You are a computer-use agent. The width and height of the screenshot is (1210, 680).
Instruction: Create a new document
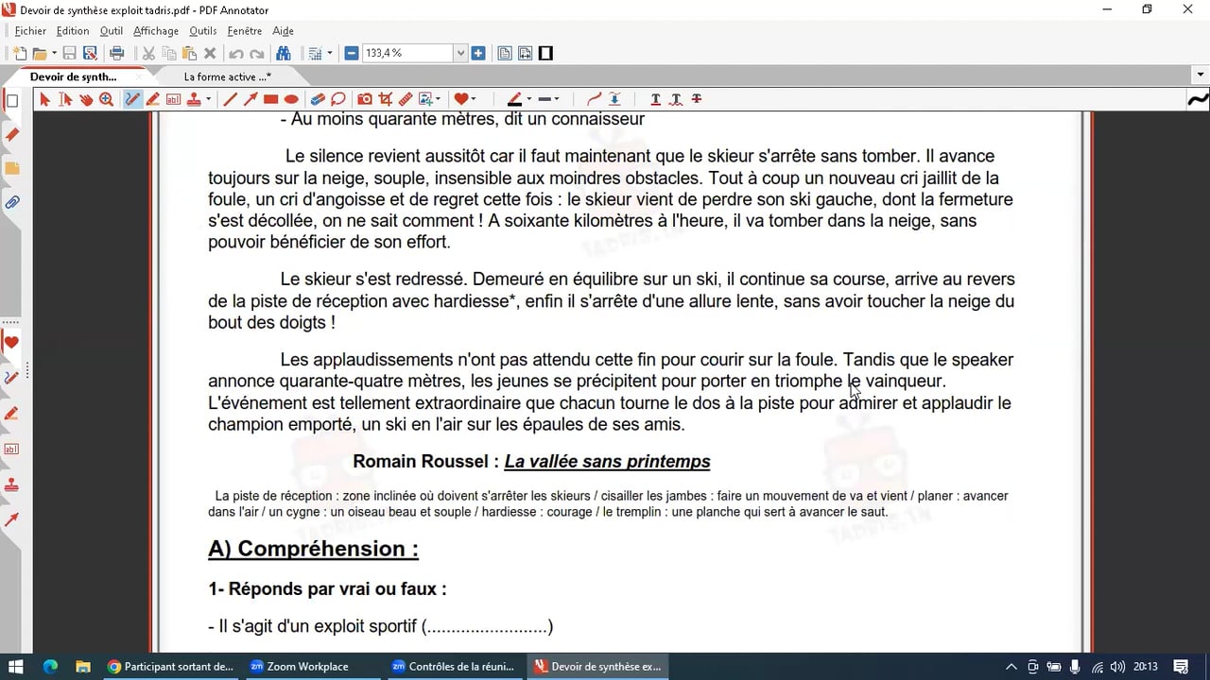(x=19, y=53)
